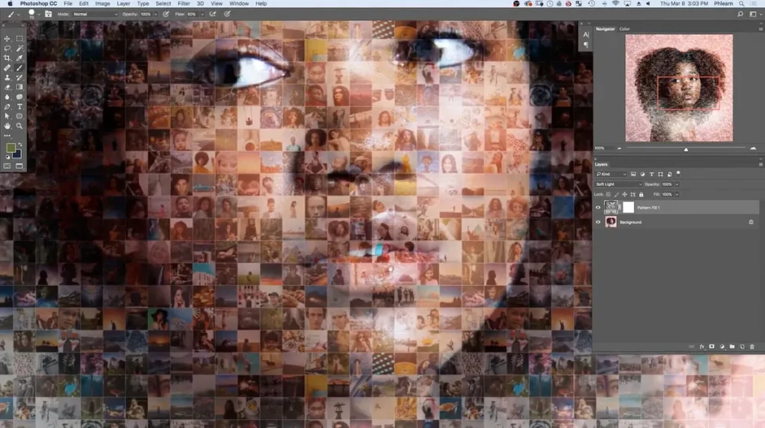The width and height of the screenshot is (765, 428).
Task: Select the Type tool
Action: coord(20,106)
